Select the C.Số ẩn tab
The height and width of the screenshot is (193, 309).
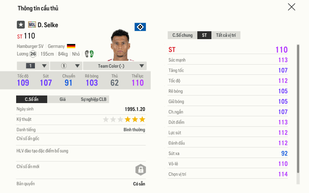click(31, 99)
